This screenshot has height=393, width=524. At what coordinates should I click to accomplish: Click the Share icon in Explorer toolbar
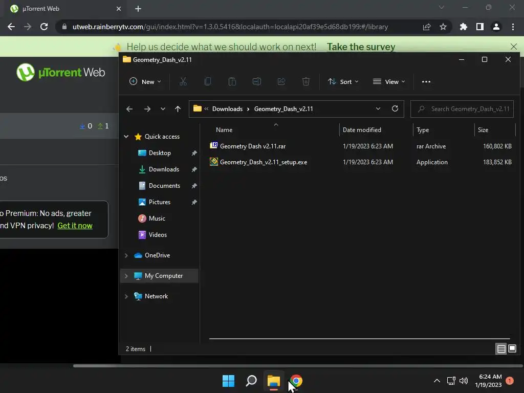281,81
